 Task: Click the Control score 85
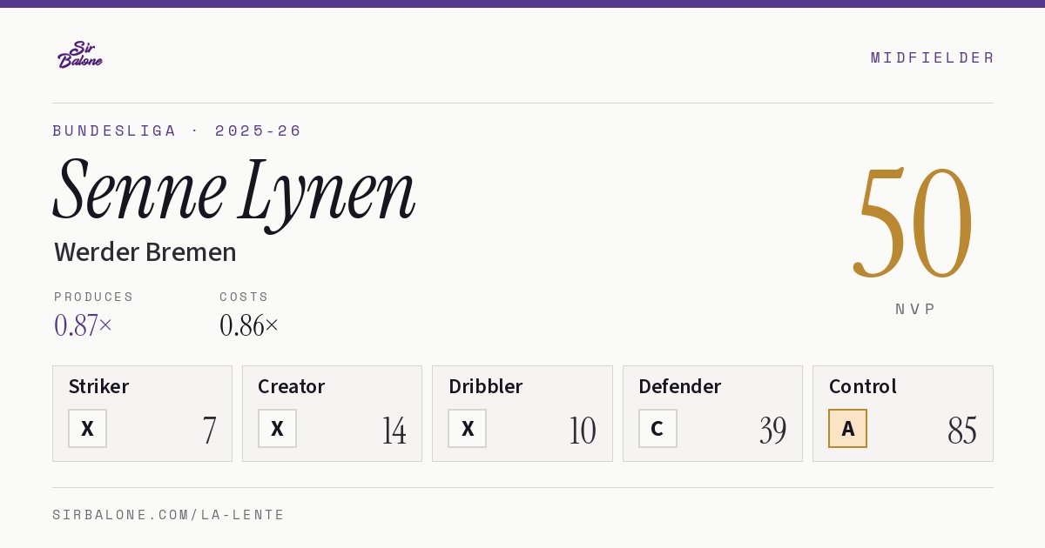click(x=962, y=431)
